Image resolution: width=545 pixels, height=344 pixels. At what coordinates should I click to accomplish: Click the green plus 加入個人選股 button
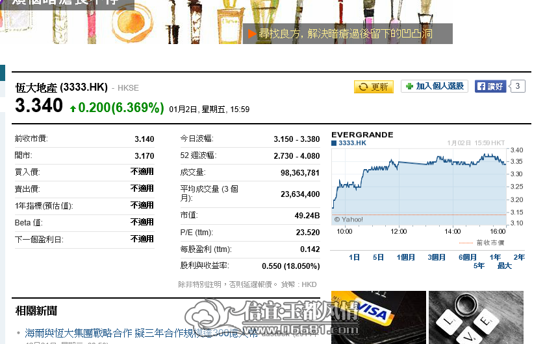pos(435,86)
